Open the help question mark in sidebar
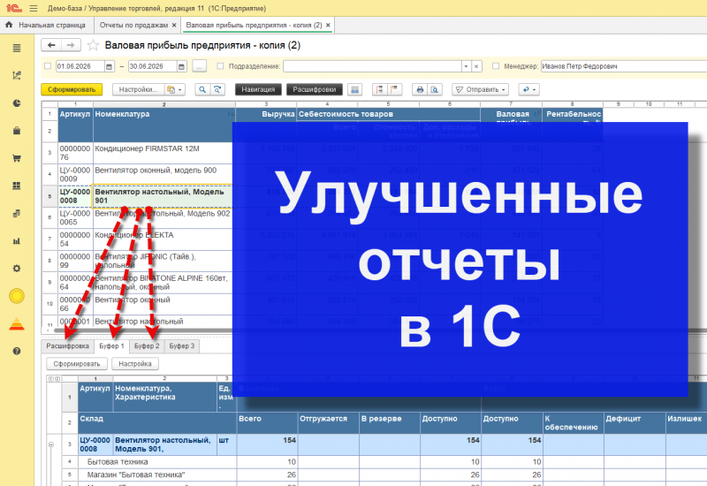The height and width of the screenshot is (486, 707). [x=17, y=351]
